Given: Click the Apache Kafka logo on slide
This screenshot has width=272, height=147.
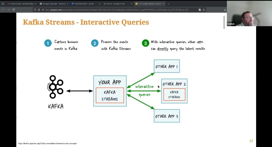Looking at the screenshot, I should 55,87.
